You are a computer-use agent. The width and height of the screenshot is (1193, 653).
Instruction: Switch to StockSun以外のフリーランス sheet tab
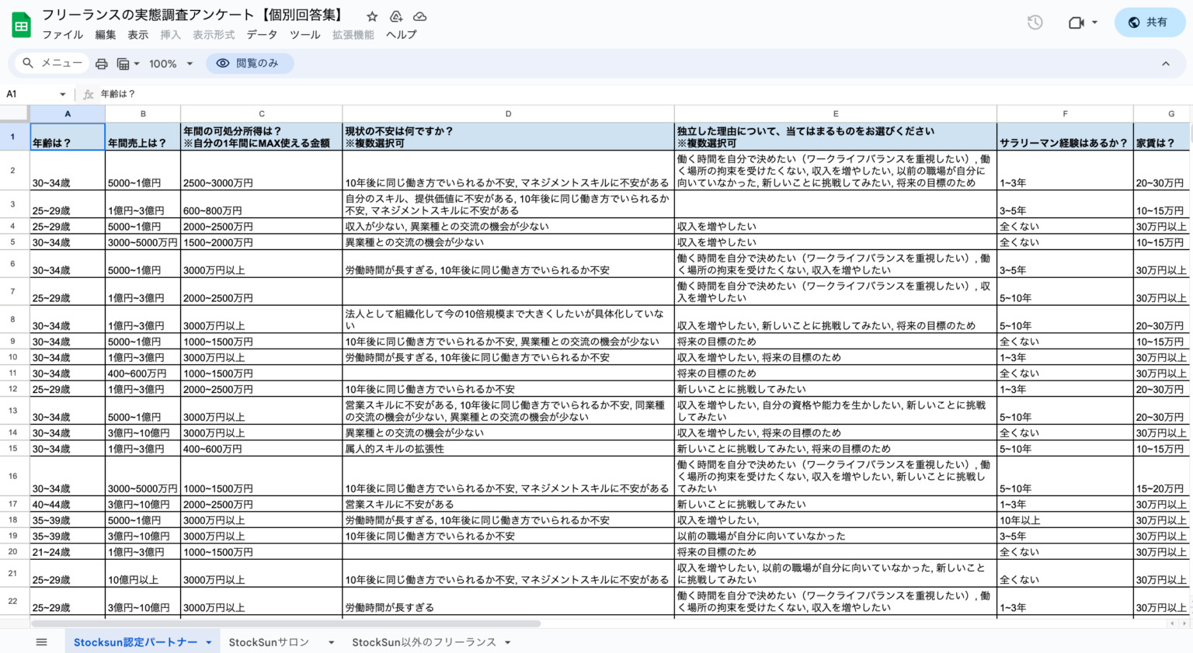423,642
